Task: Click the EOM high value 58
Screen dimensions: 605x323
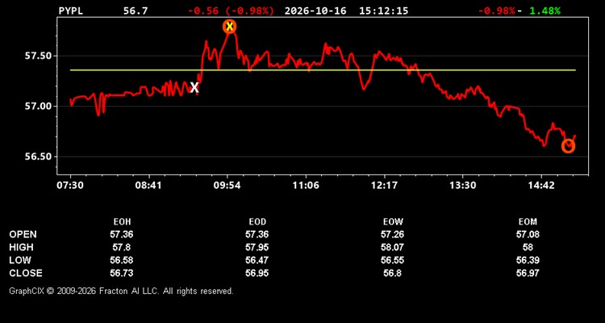Action: coord(528,247)
